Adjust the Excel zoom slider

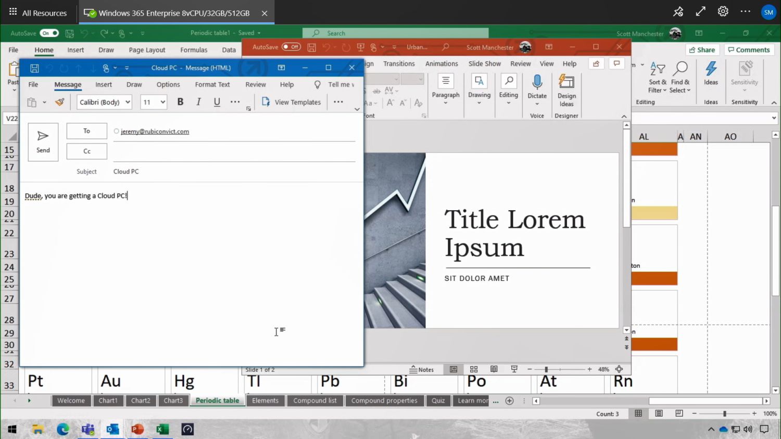pos(724,414)
